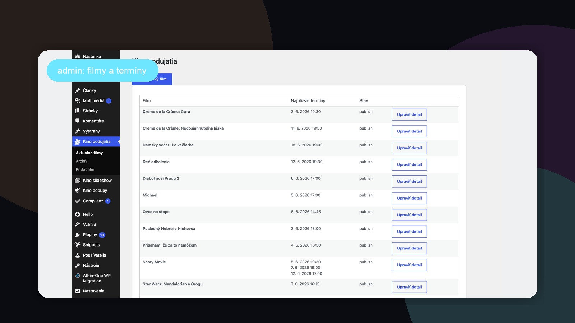Image resolution: width=575 pixels, height=323 pixels.
Task: Click the Complianz checkmark icon
Action: coord(78,201)
